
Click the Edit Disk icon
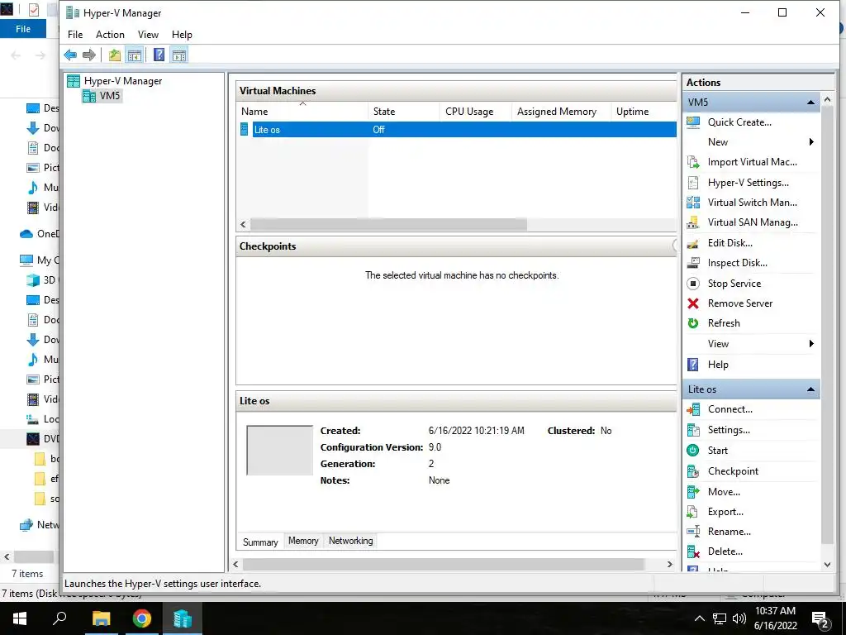click(693, 243)
